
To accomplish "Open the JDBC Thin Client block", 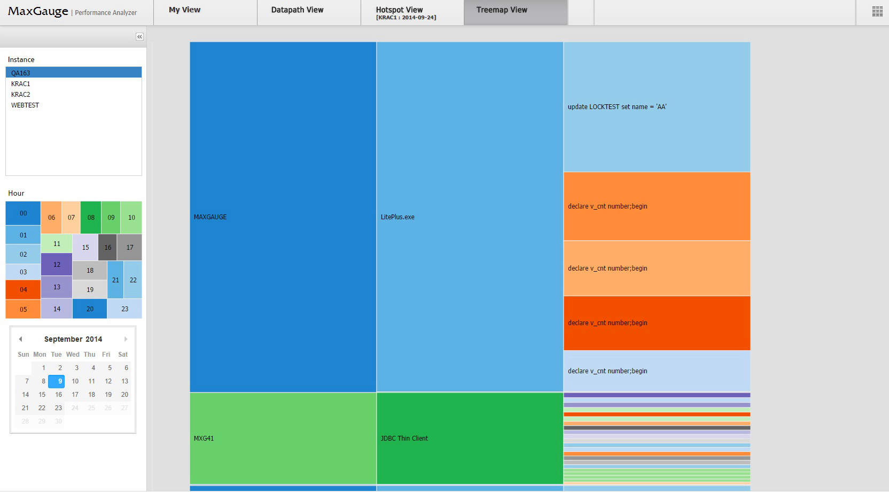I will coord(470,439).
